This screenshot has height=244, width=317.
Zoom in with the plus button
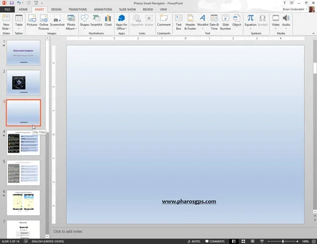coord(297,242)
